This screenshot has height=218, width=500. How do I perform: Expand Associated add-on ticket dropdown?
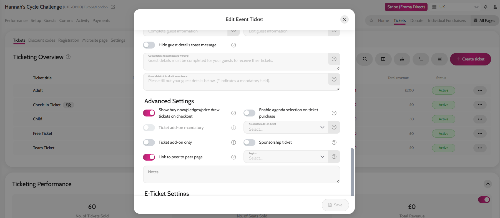point(286,127)
